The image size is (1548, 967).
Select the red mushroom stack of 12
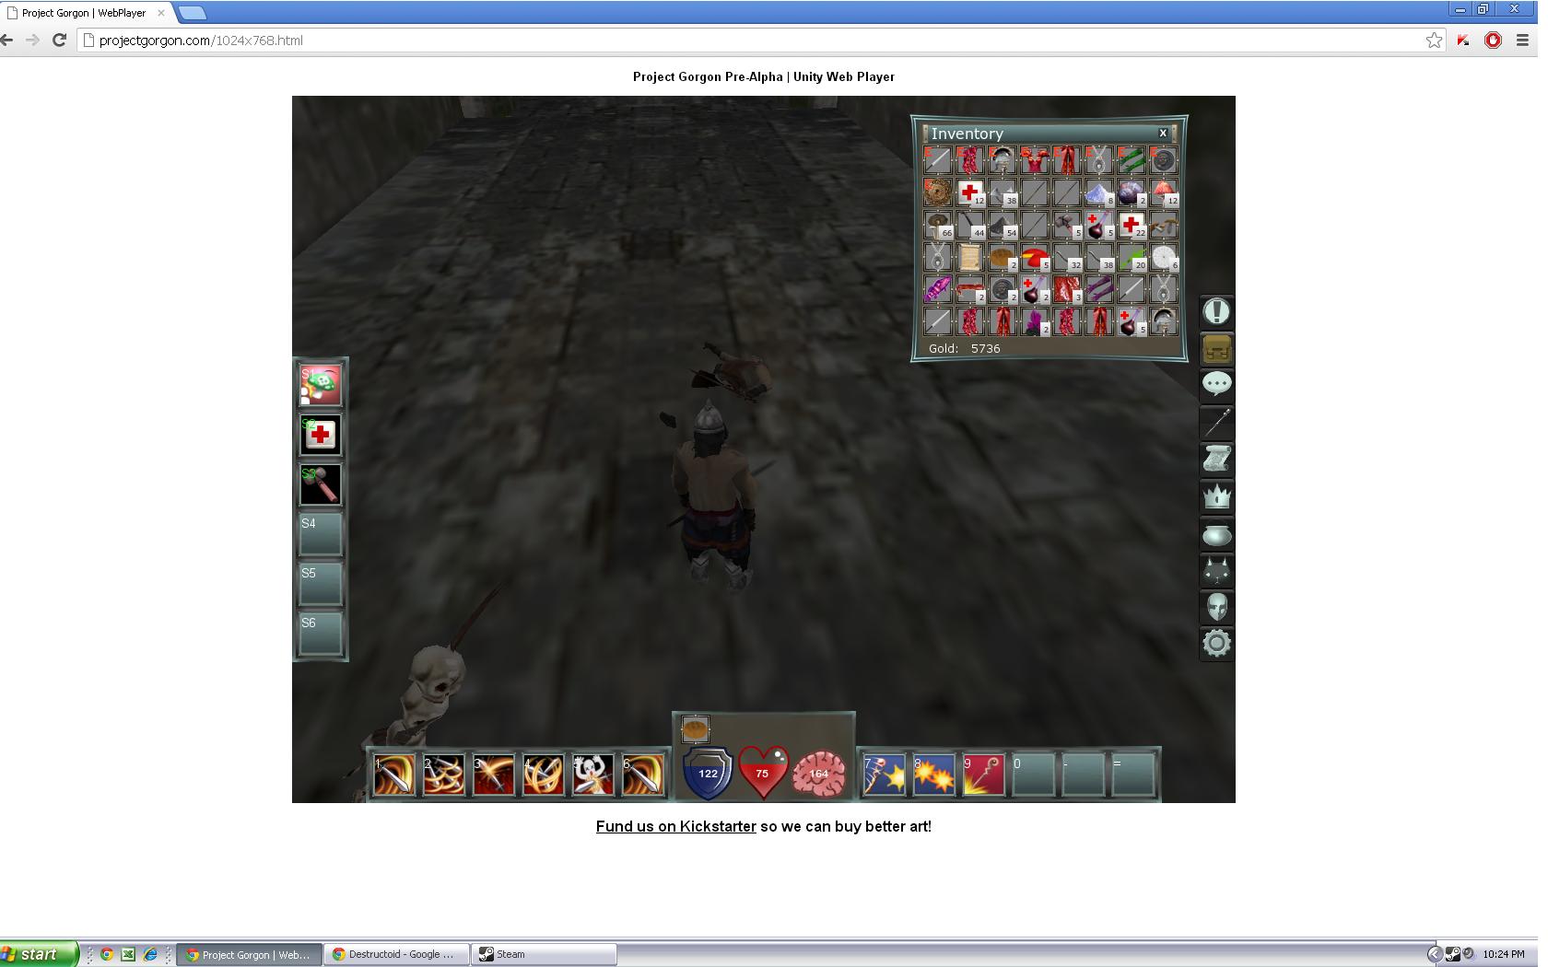[x=1163, y=192]
